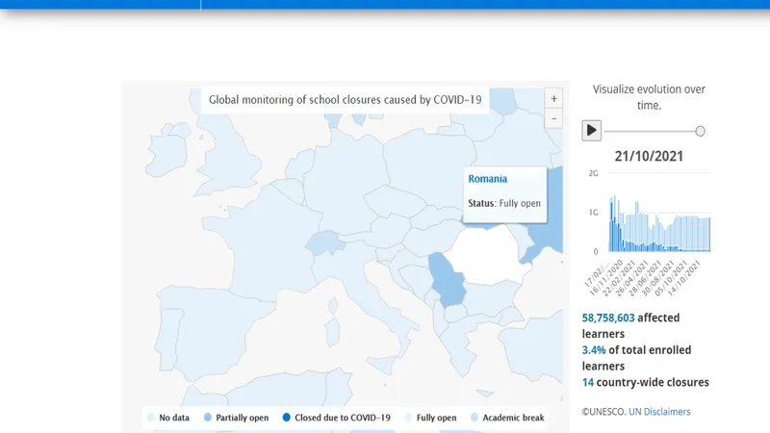The width and height of the screenshot is (770, 433).
Task: Toggle the 'Fully open' legend entry
Action: (x=430, y=418)
